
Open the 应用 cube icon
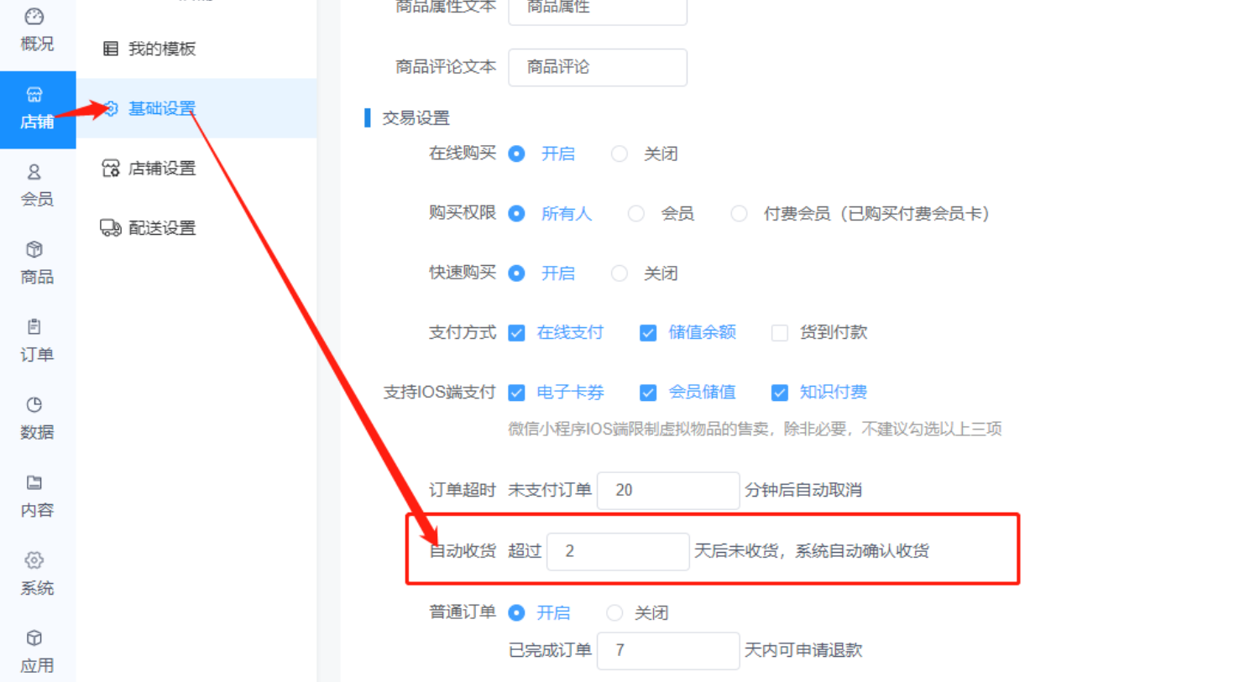34,638
